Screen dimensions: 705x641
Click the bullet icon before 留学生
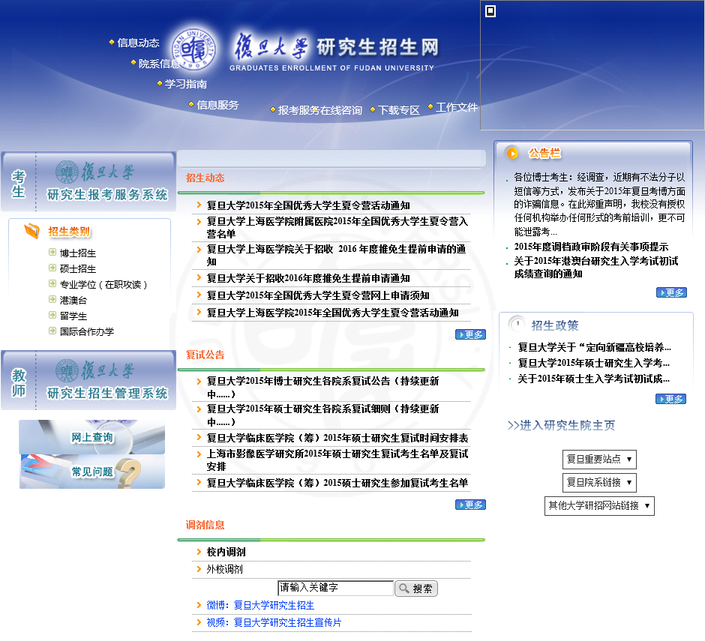coord(52,315)
